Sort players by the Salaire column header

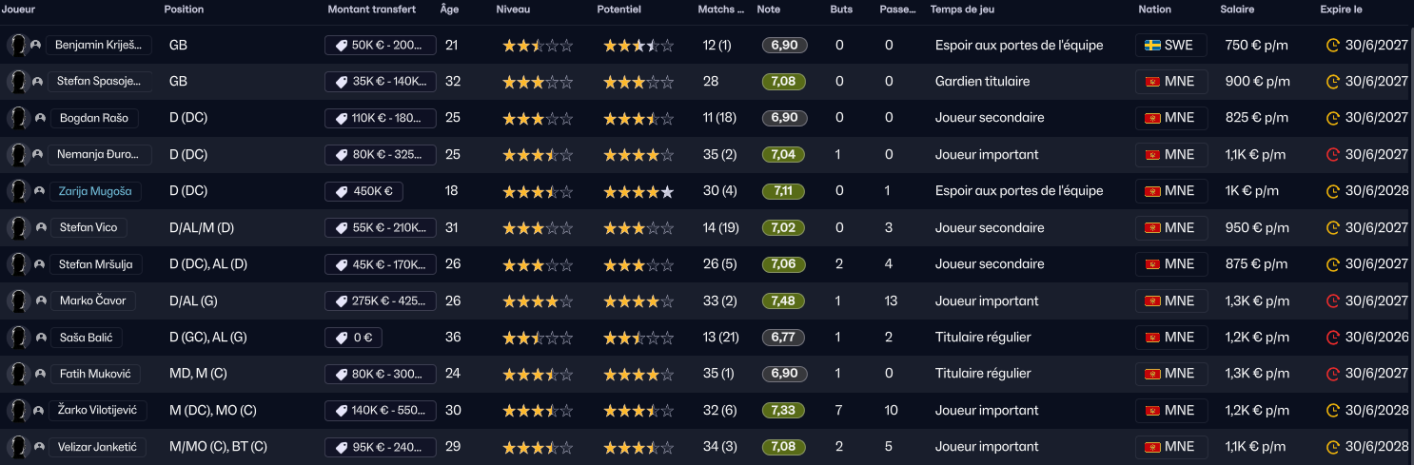coord(1237,10)
